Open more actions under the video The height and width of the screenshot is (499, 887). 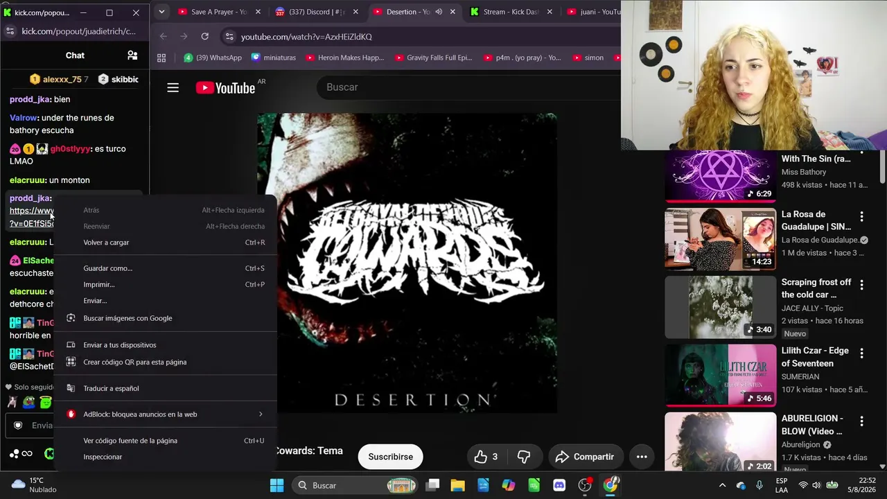point(642,457)
